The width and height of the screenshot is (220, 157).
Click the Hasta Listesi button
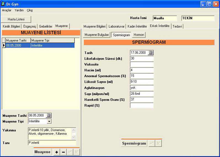(x=16, y=19)
